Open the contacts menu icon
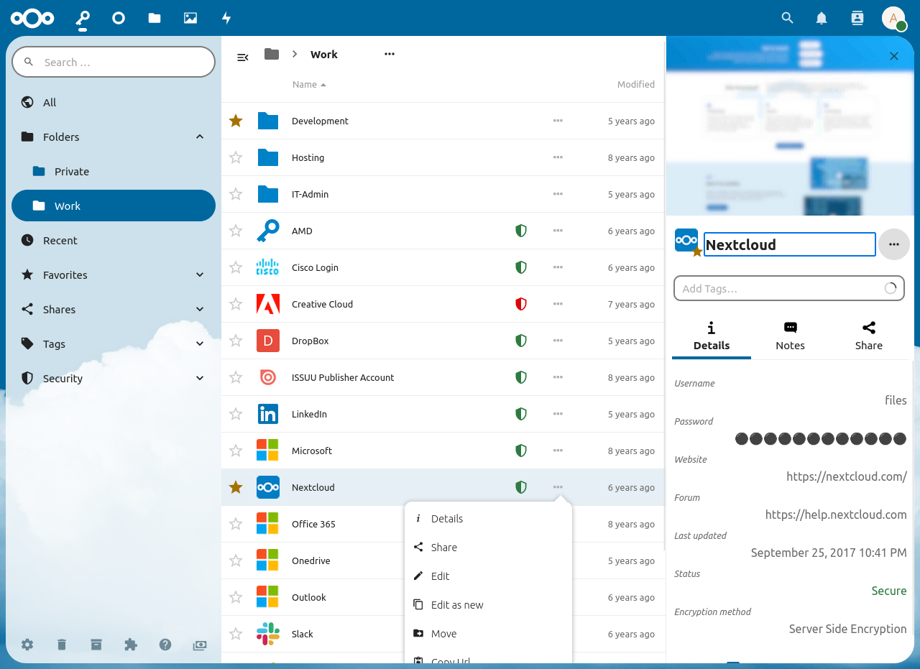Image resolution: width=920 pixels, height=669 pixels. click(x=857, y=18)
